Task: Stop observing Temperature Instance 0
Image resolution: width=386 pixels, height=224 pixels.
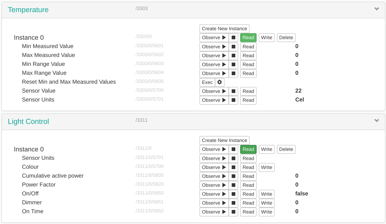Action: click(233, 38)
